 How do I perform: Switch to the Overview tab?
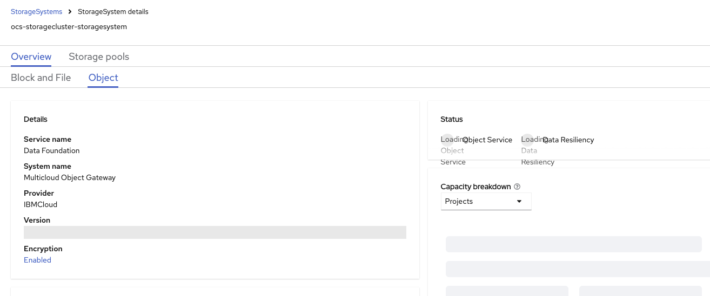31,57
